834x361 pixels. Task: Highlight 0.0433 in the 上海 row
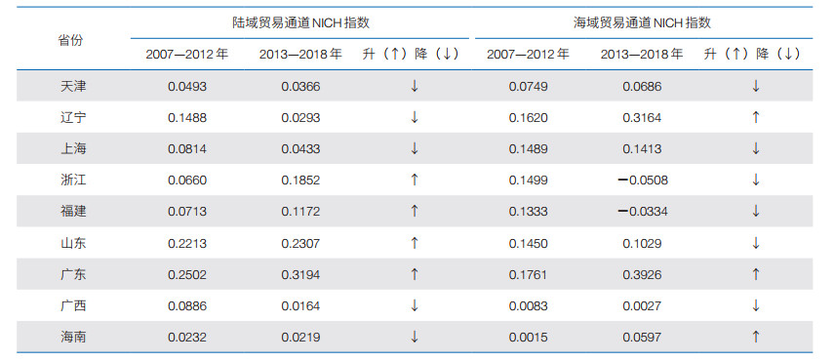pyautogui.click(x=301, y=149)
